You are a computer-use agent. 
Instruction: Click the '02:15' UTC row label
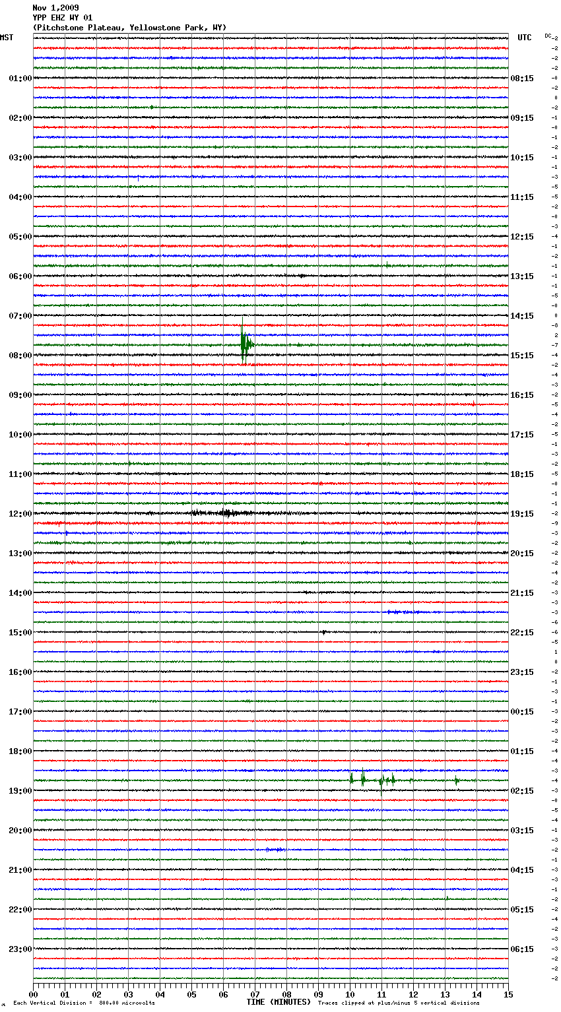[x=522, y=791]
